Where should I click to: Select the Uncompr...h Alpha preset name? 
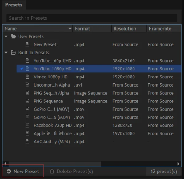[52, 85]
